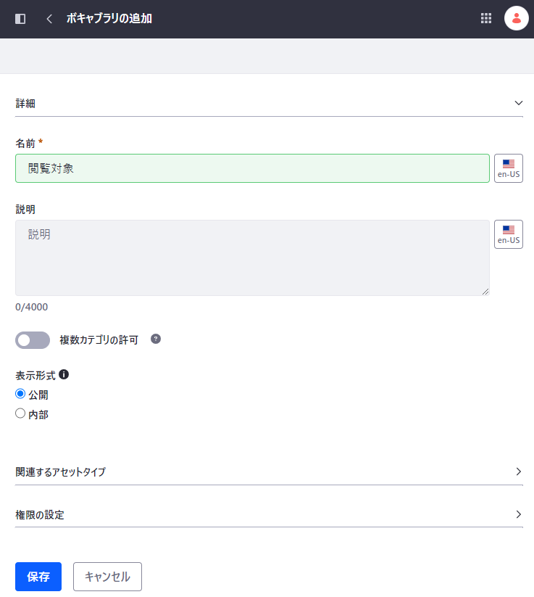Open the user avatar menu
Viewport: 534px width, 597px height.
pos(516,19)
